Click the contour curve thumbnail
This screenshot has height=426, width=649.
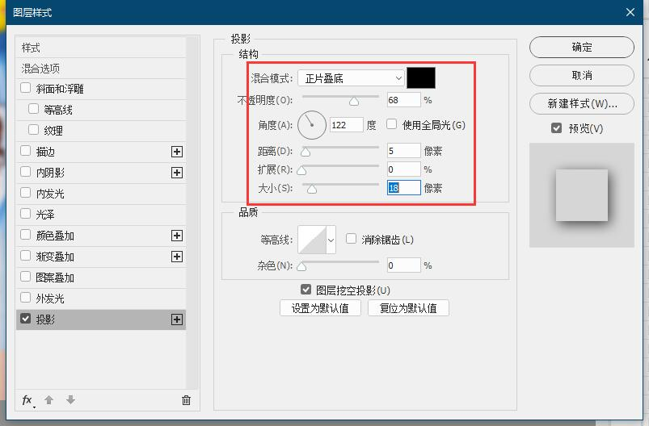click(x=312, y=240)
